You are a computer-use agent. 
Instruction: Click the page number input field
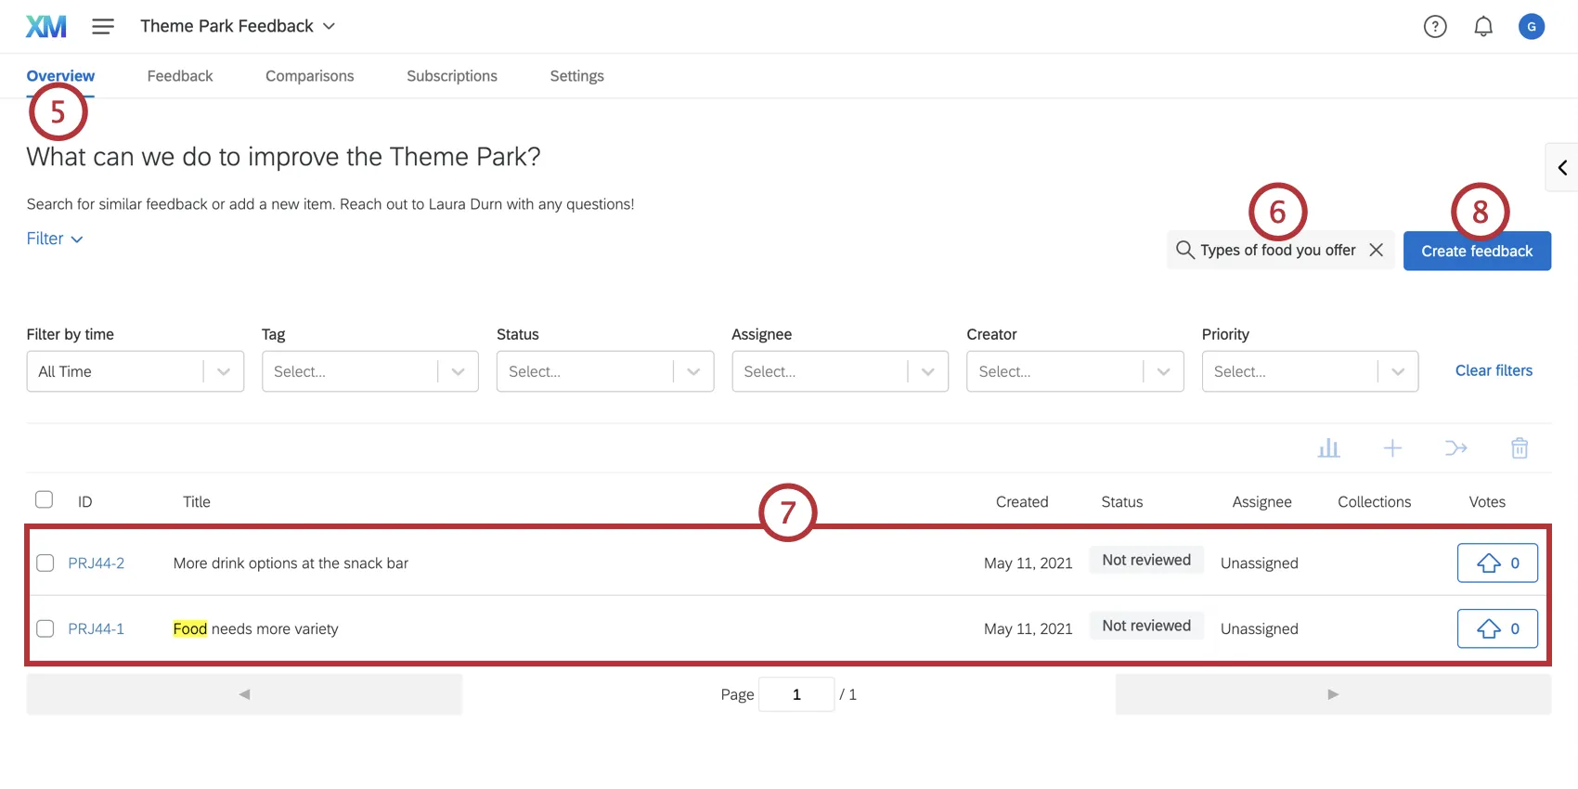(x=796, y=694)
